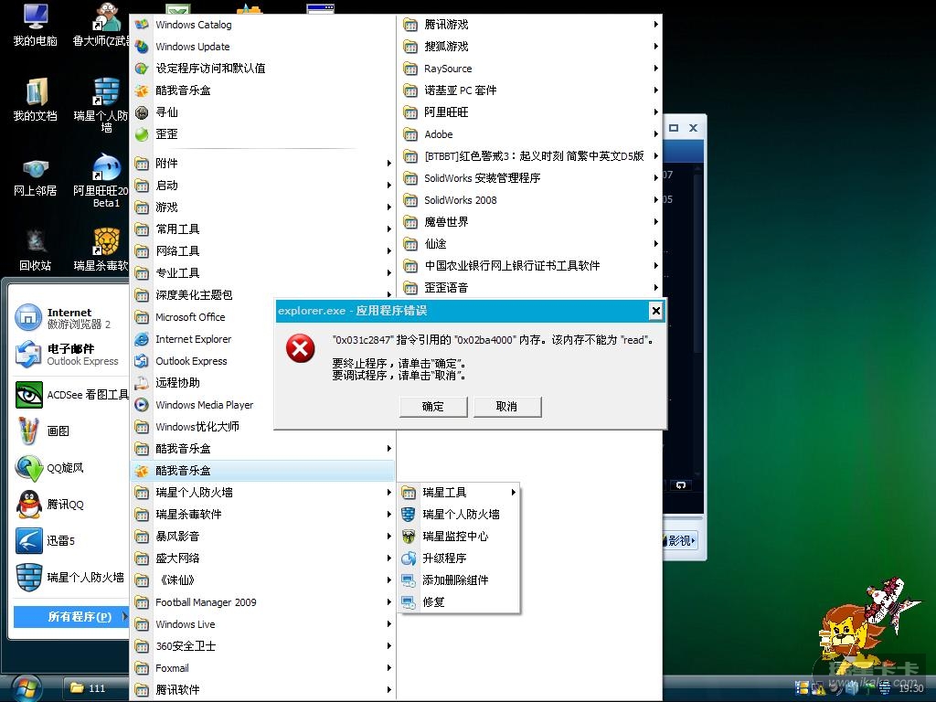Open Windows Update entry

(262, 47)
